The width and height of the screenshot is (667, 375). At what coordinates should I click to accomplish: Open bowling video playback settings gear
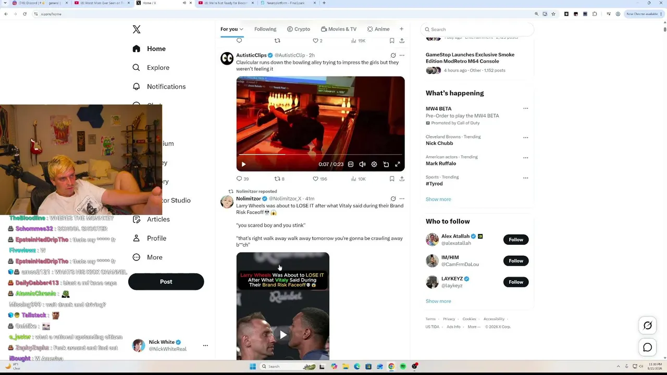[x=374, y=165]
